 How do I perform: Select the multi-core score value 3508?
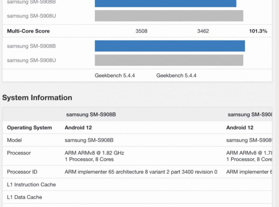tap(141, 31)
